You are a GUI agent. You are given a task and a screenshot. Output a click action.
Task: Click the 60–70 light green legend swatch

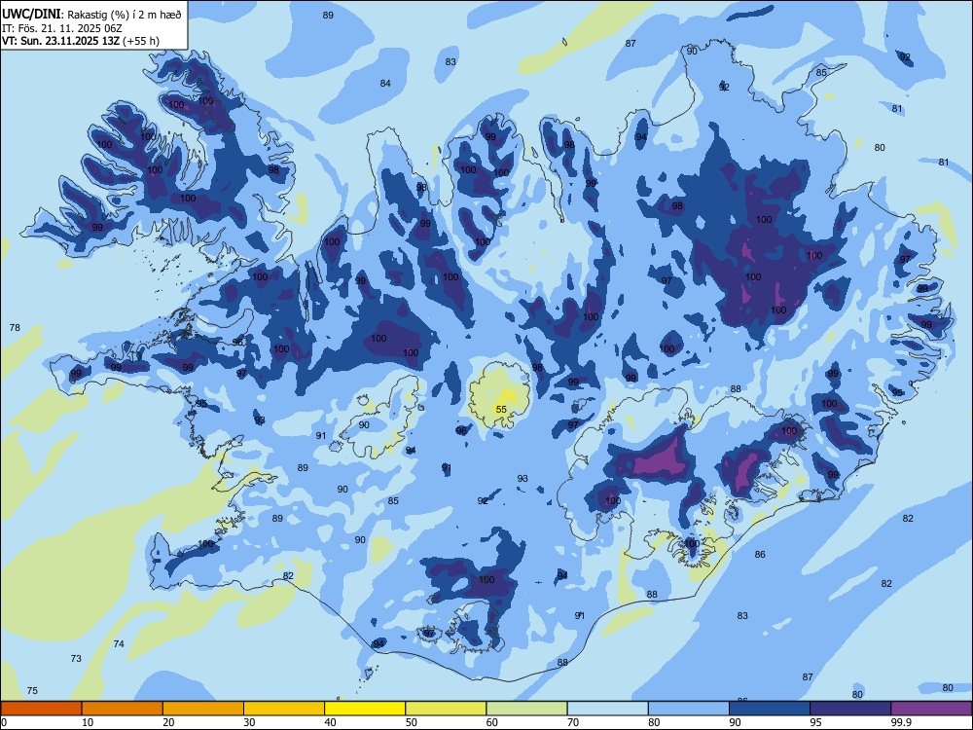point(526,709)
